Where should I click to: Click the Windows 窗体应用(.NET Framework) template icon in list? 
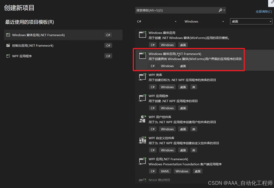(x=143, y=55)
